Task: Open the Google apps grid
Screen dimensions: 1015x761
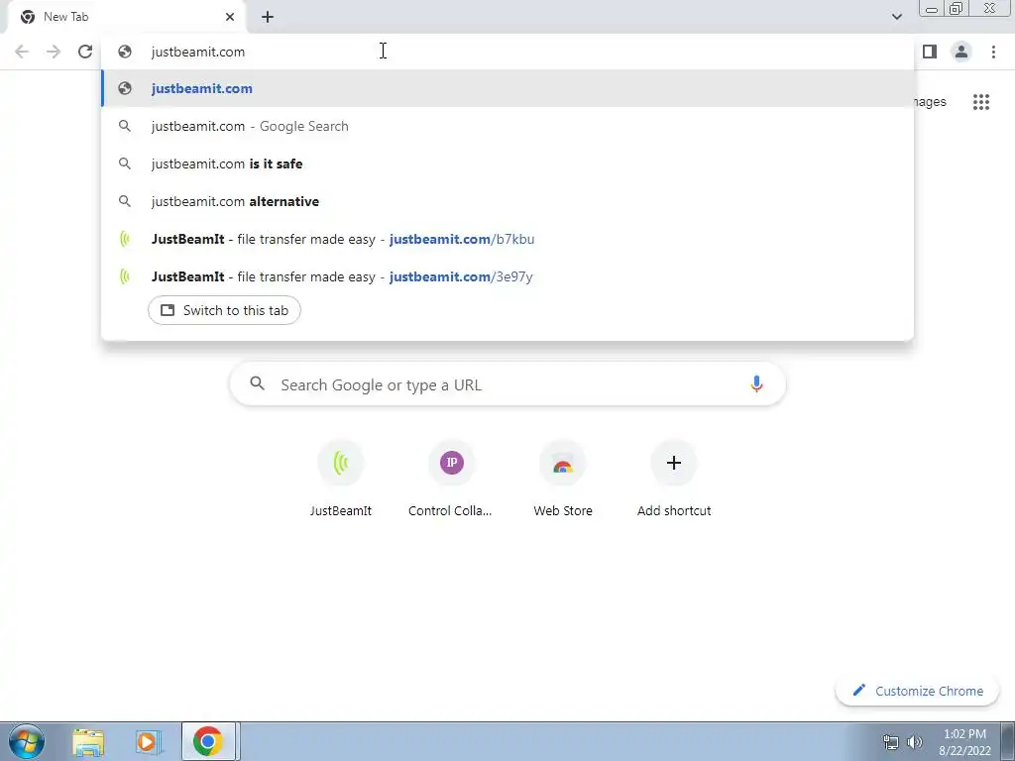Action: [x=980, y=102]
